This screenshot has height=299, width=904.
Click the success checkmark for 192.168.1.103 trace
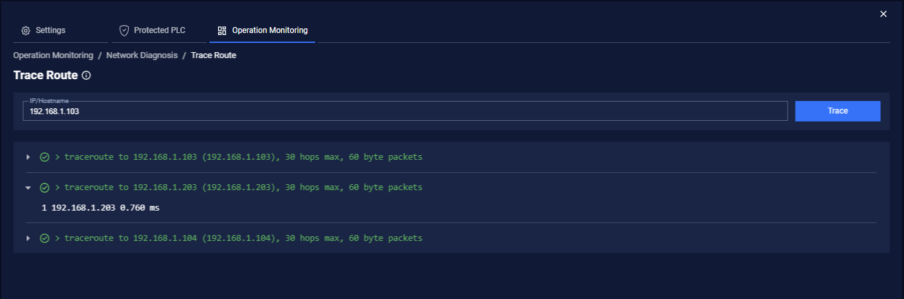45,157
